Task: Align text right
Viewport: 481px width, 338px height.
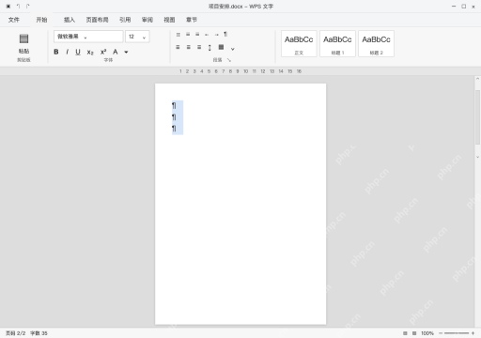Action: pos(199,47)
